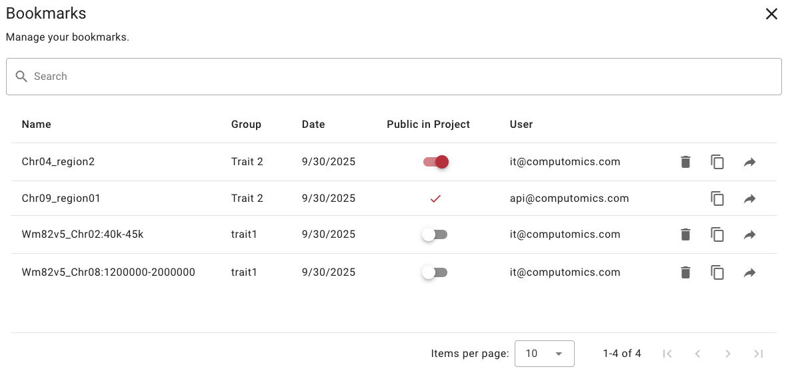This screenshot has height=373, width=790.
Task: Close the Bookmarks dialog
Action: pos(771,14)
